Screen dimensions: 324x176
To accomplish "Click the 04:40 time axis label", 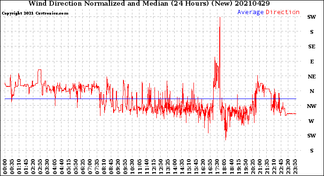I will [62, 167].
